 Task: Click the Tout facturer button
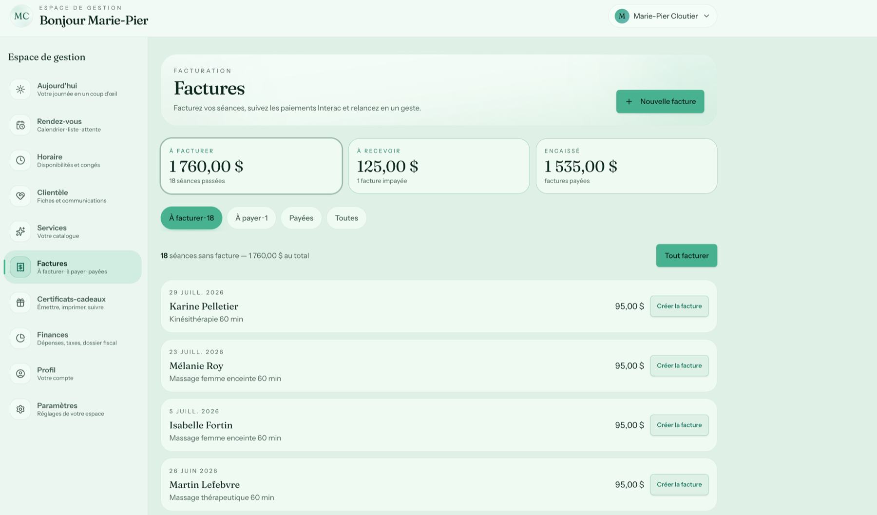click(686, 255)
